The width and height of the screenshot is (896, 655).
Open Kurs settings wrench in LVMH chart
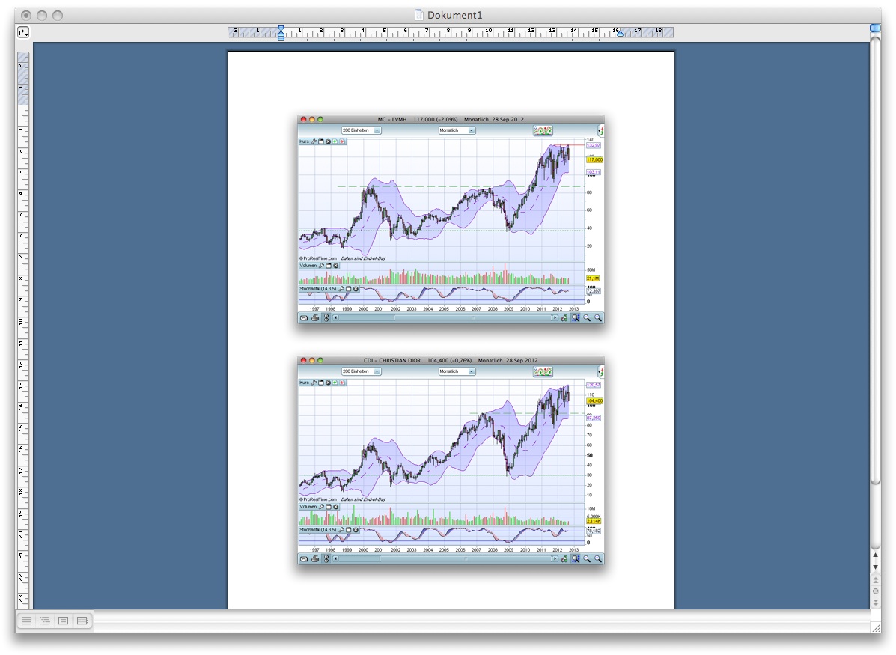(x=314, y=141)
